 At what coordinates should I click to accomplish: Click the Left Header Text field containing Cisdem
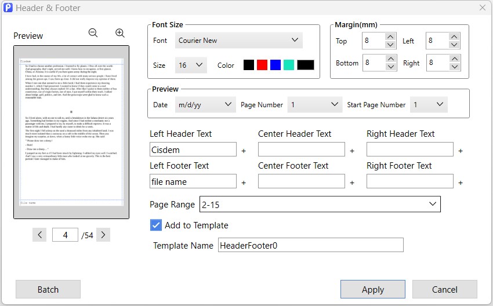(x=193, y=149)
